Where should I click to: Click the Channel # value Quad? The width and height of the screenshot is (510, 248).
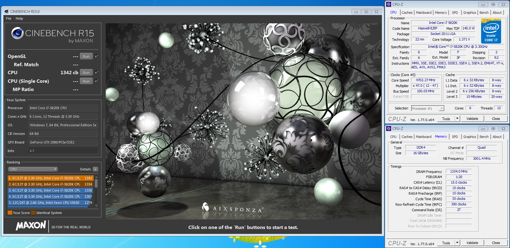click(482, 147)
